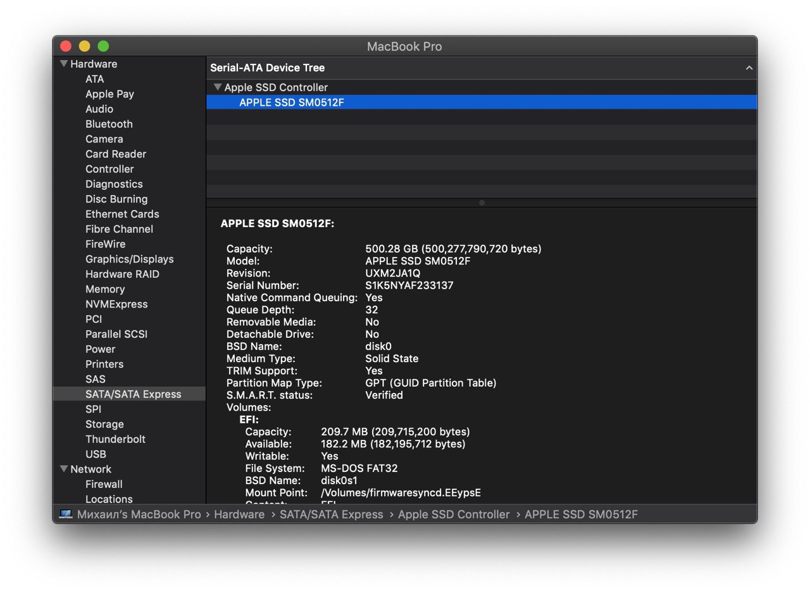Viewport: 810px width, 593px height.
Task: Click the MS-DOS FAT32 file system value
Action: (359, 468)
